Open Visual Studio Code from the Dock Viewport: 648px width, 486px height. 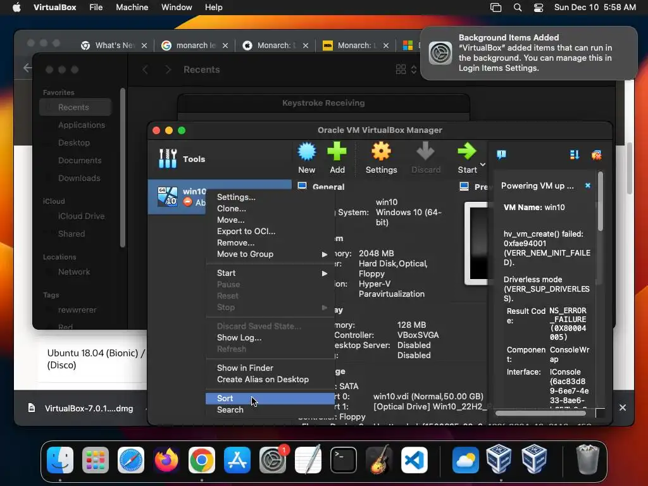coord(414,460)
